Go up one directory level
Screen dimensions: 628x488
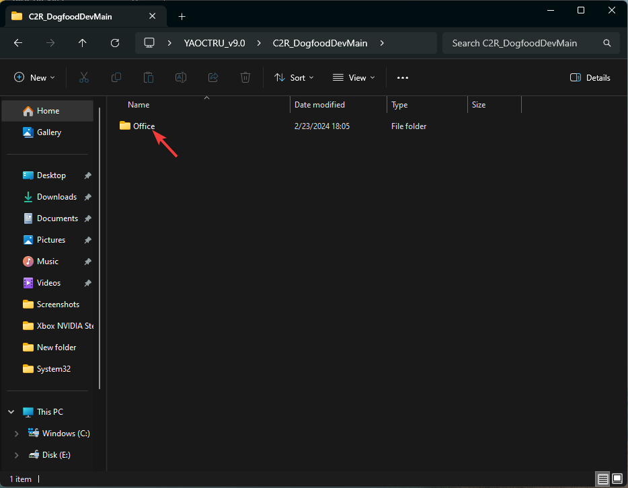click(83, 43)
